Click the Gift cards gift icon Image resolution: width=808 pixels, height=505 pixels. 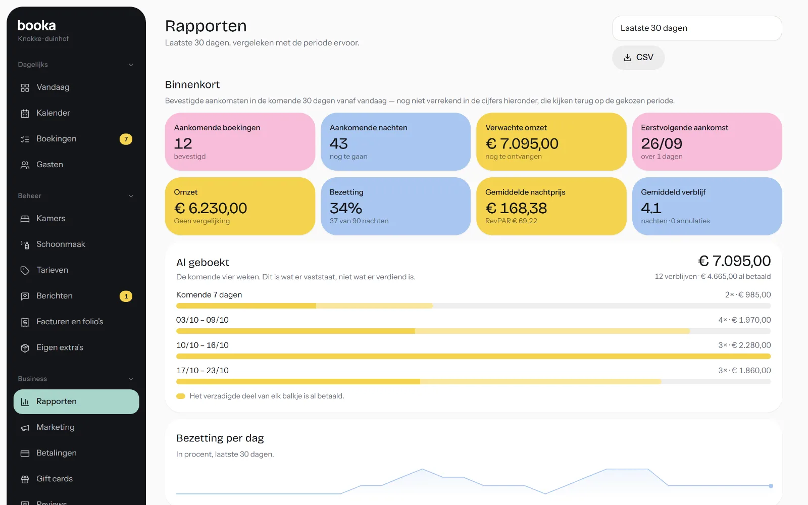point(25,479)
